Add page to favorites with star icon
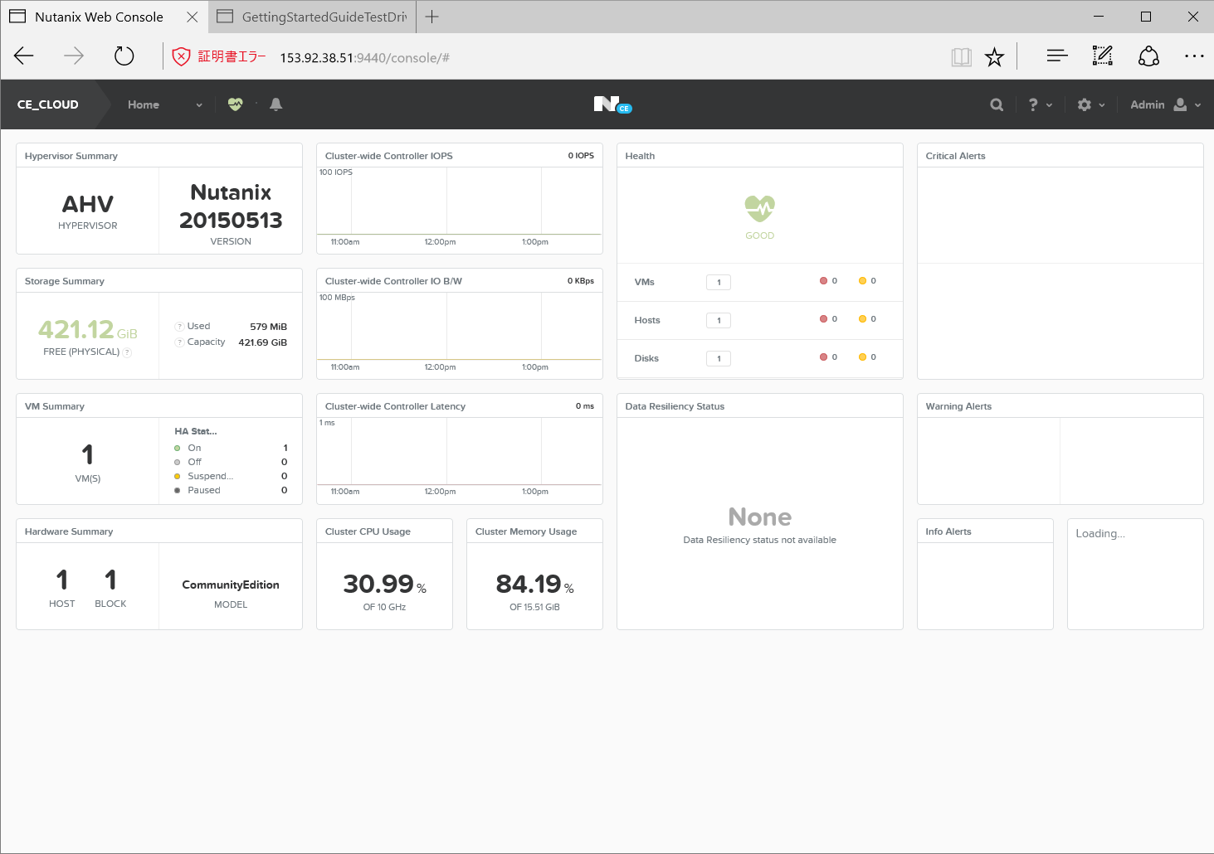1214x854 pixels. point(994,56)
